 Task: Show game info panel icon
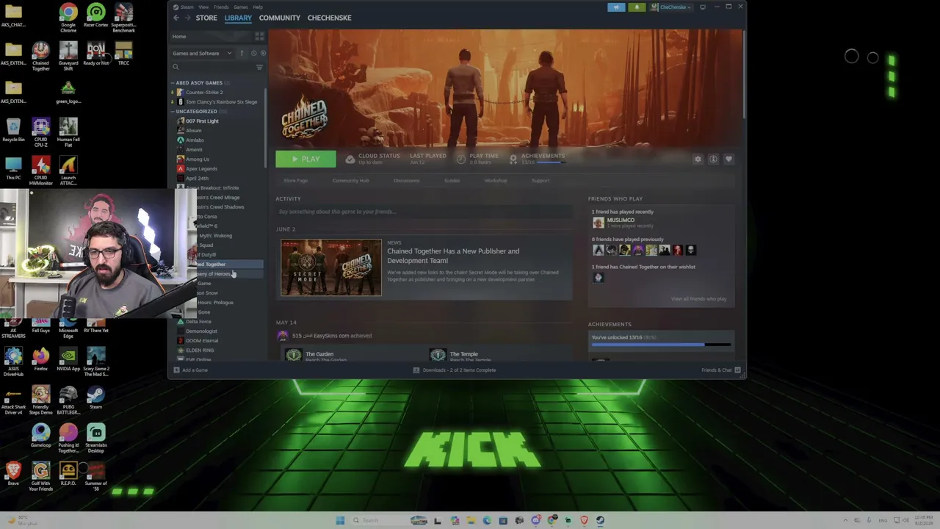click(x=713, y=159)
